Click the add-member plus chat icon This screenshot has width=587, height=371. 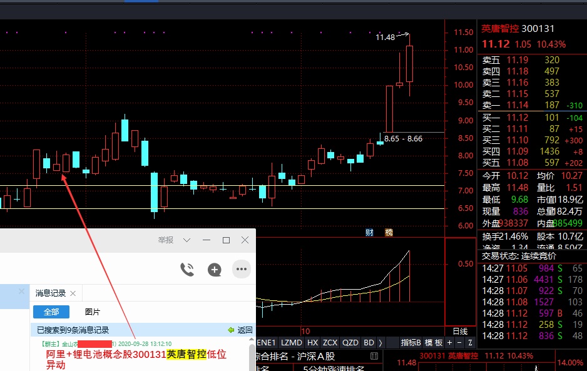click(215, 270)
